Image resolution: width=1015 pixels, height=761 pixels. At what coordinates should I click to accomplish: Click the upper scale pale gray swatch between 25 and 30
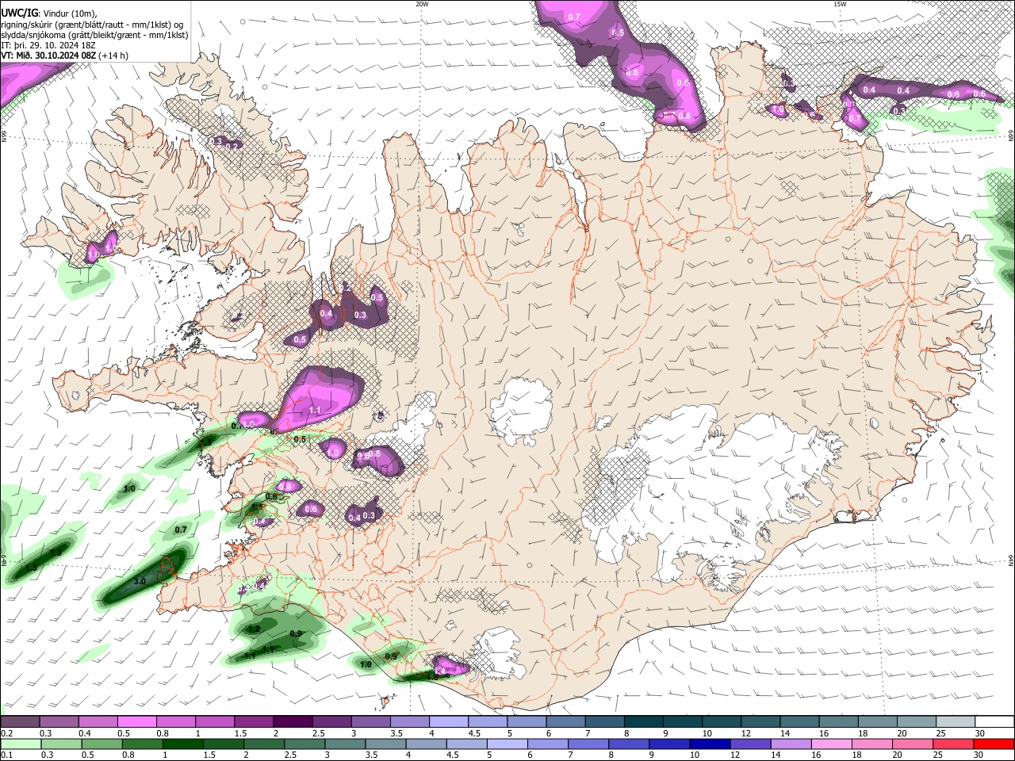956,722
